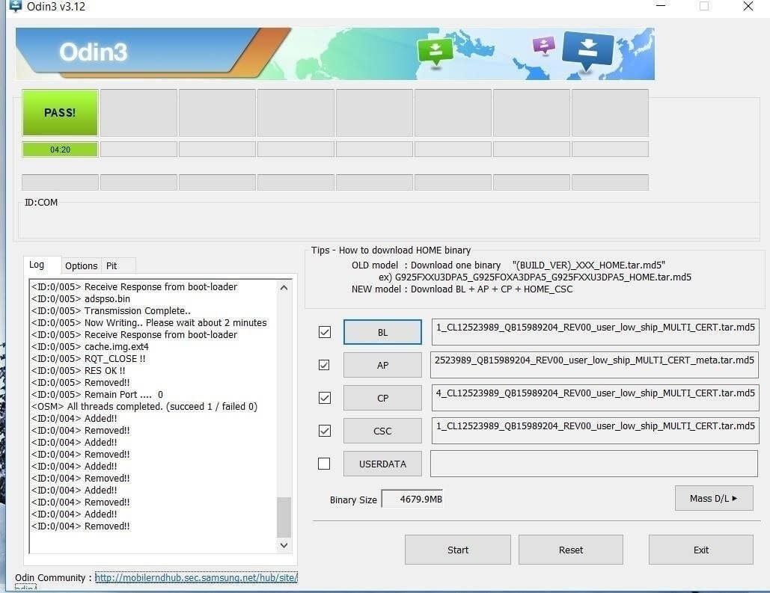The image size is (770, 593).
Task: Disable the CSC checkbox
Action: coord(324,431)
